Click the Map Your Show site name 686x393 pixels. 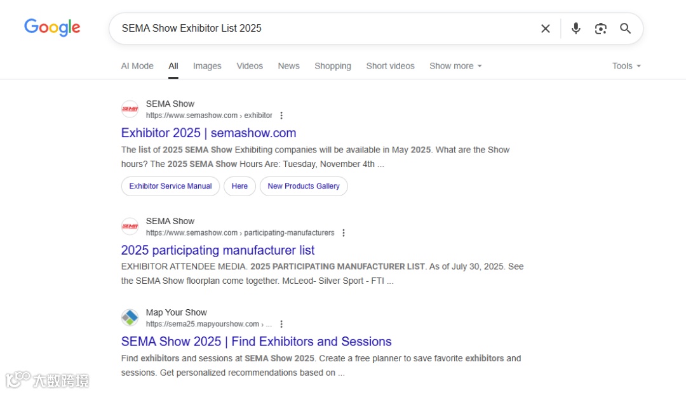177,312
